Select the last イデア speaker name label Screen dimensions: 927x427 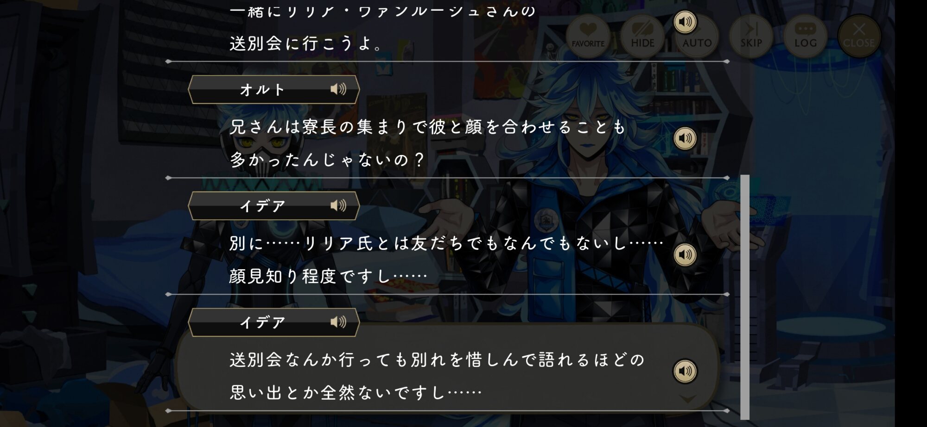(262, 322)
